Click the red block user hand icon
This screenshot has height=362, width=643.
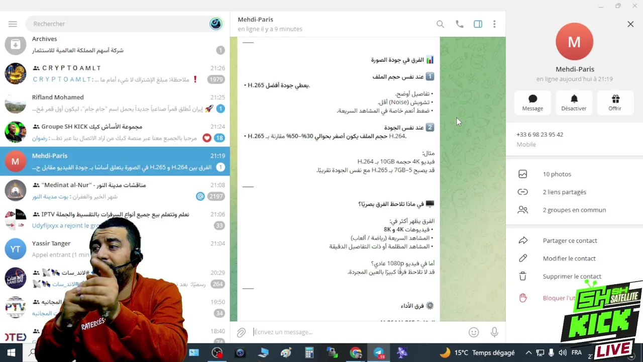pos(523,298)
